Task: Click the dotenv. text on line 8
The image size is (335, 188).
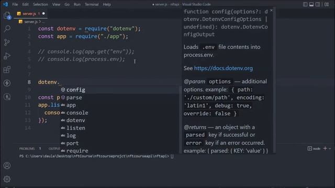Action: click(x=49, y=82)
